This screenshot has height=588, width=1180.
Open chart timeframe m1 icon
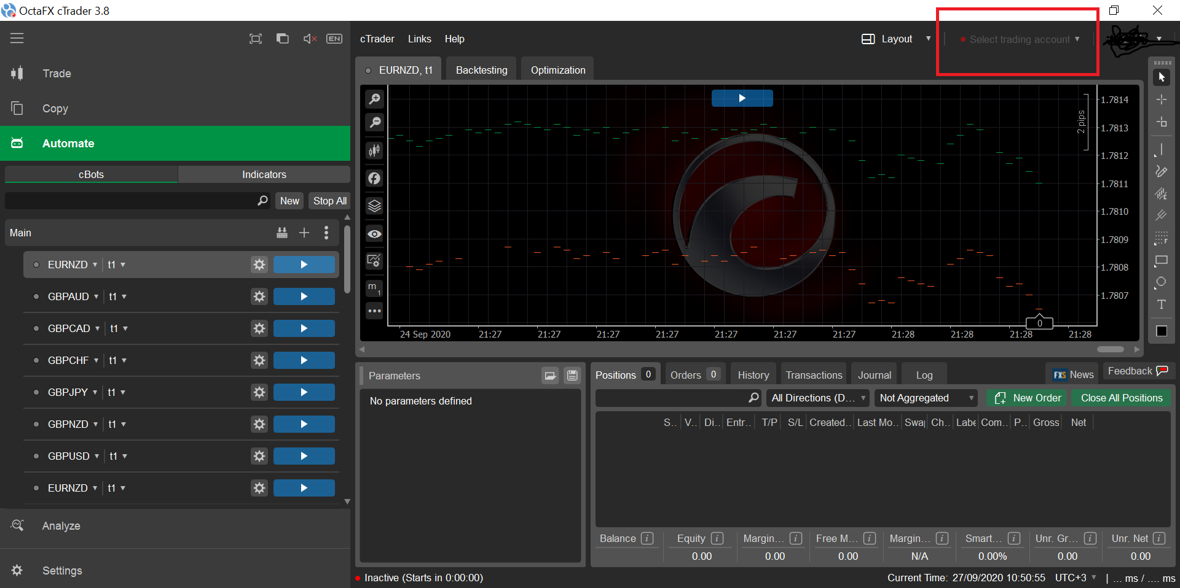(374, 288)
